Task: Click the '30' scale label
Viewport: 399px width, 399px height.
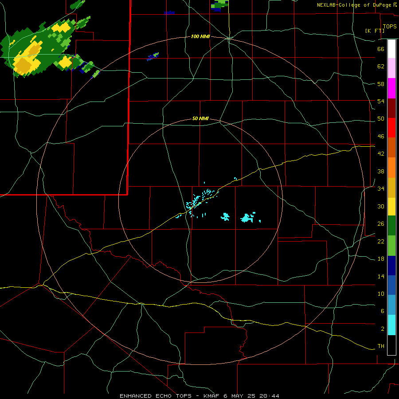Action: coord(381,206)
